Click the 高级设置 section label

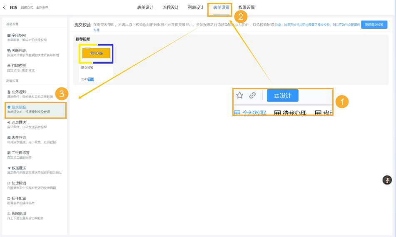click(x=12, y=81)
